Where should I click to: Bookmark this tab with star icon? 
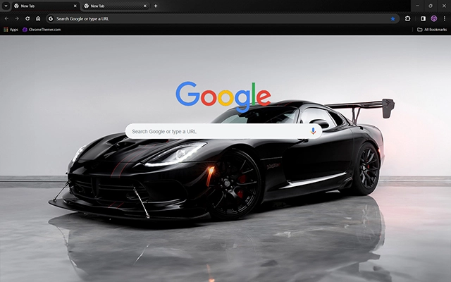pos(393,19)
